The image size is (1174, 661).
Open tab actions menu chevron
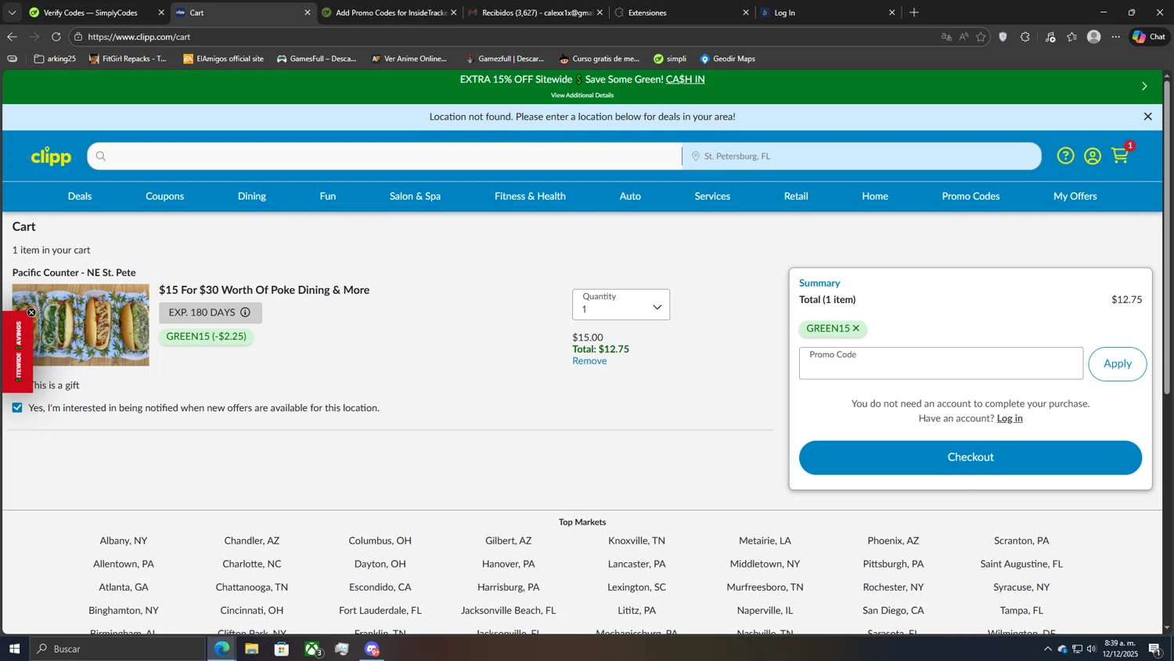click(12, 13)
